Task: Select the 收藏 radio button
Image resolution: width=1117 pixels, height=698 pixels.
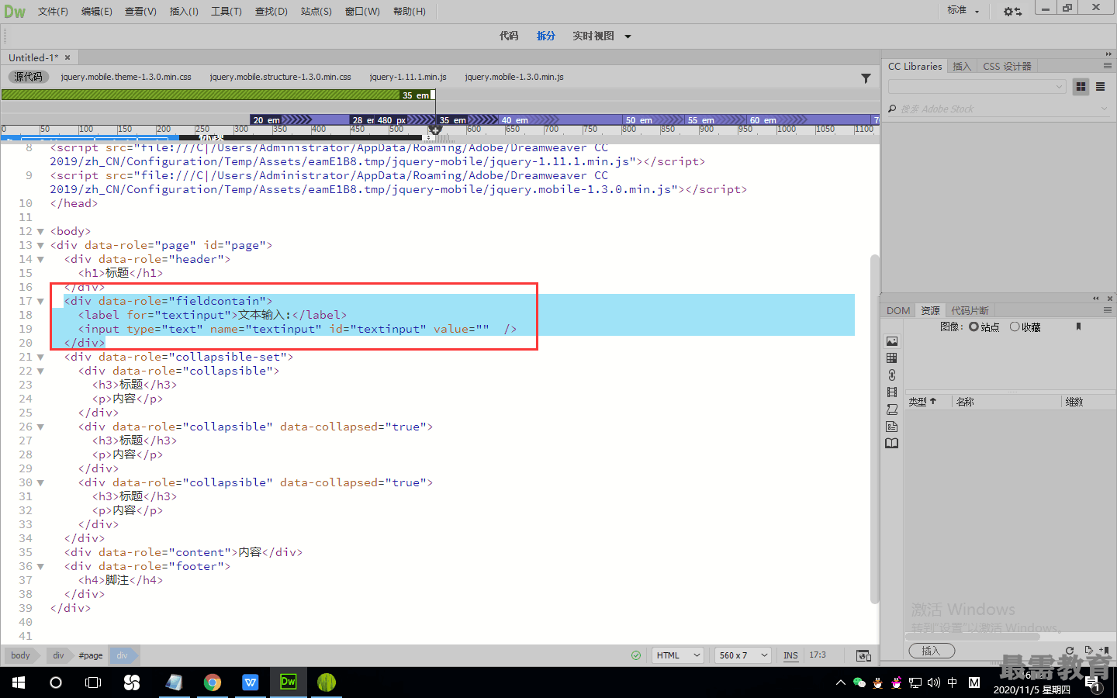Action: click(x=1015, y=327)
